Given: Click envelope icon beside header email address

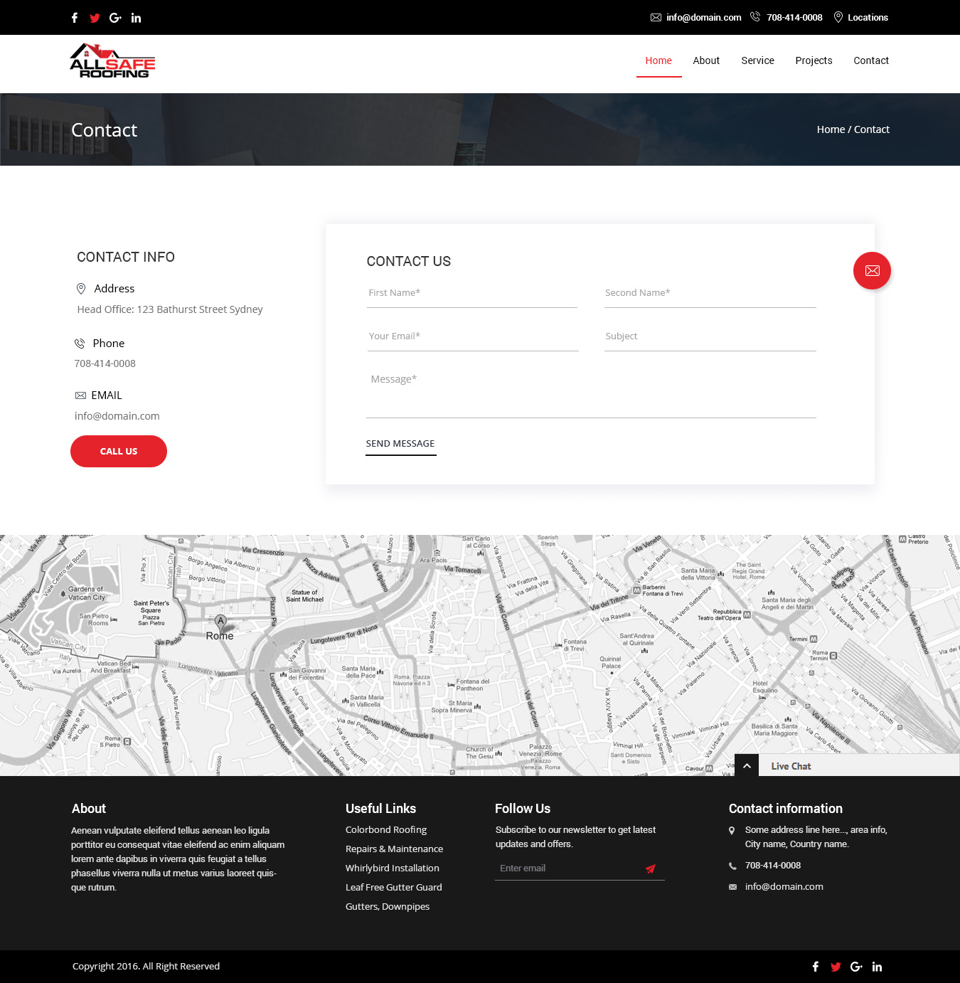Looking at the screenshot, I should [656, 18].
